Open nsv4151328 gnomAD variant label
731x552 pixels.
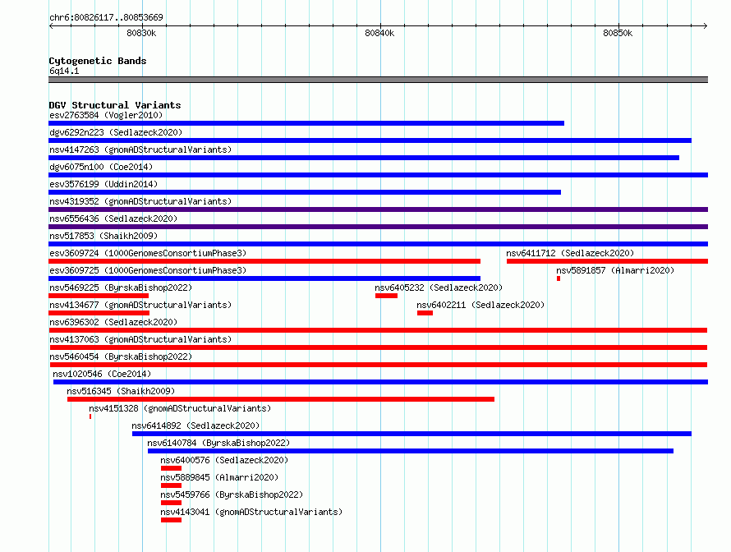[180, 408]
